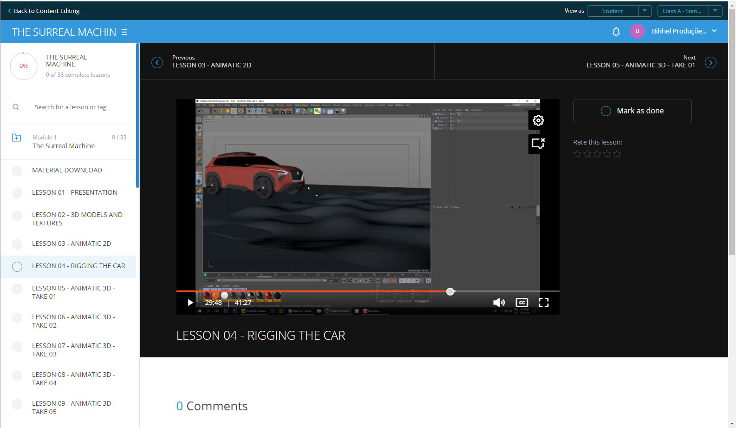Open video settings gear icon

[x=538, y=120]
